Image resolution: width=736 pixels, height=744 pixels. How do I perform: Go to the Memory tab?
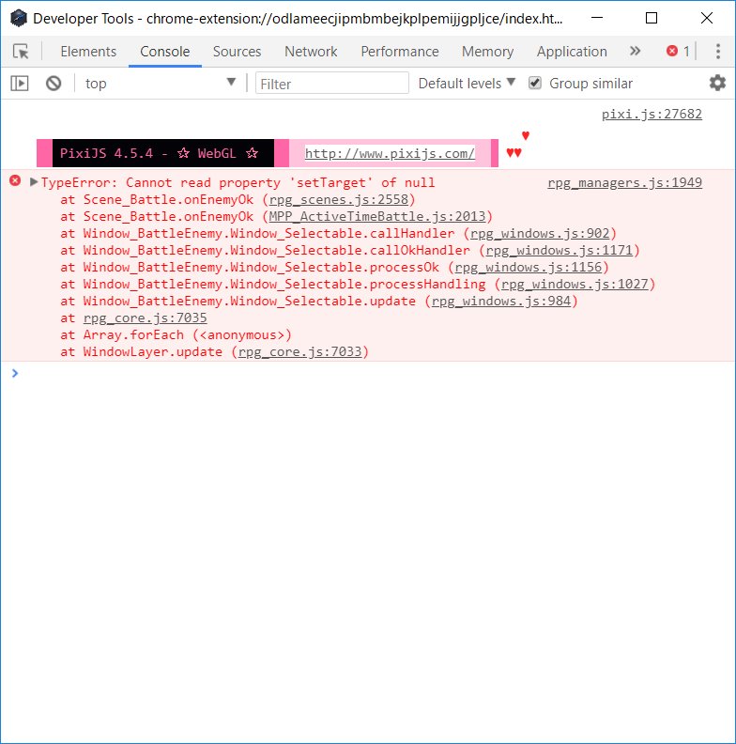487,52
